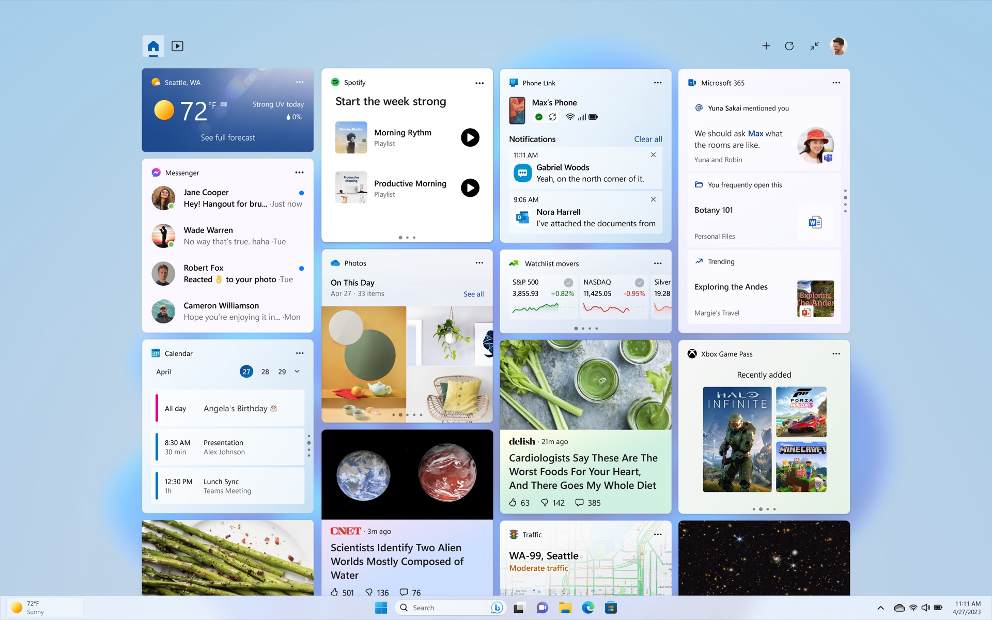992x620 pixels.
Task: Open Spotify widget icon
Action: coord(336,82)
